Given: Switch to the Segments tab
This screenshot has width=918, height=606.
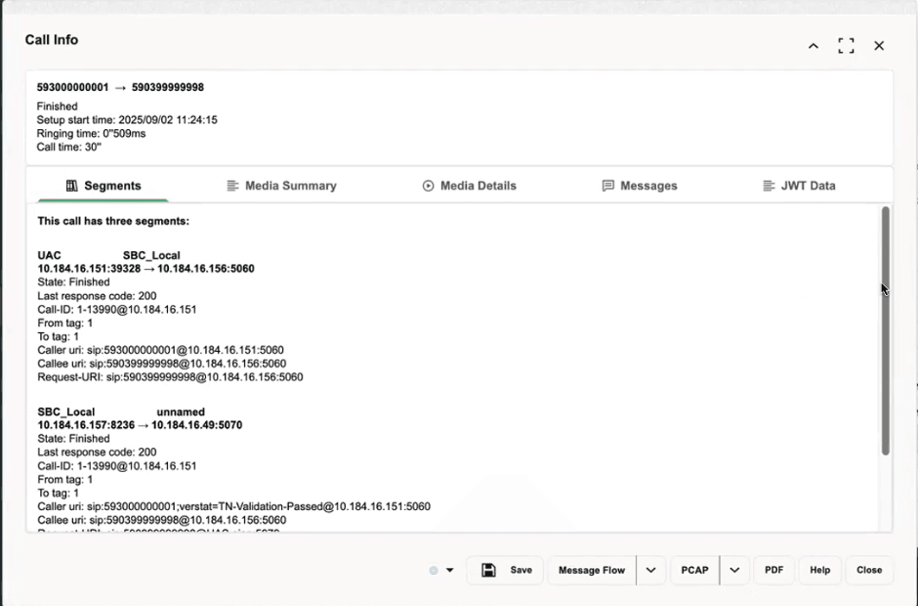Looking at the screenshot, I should 104,186.
